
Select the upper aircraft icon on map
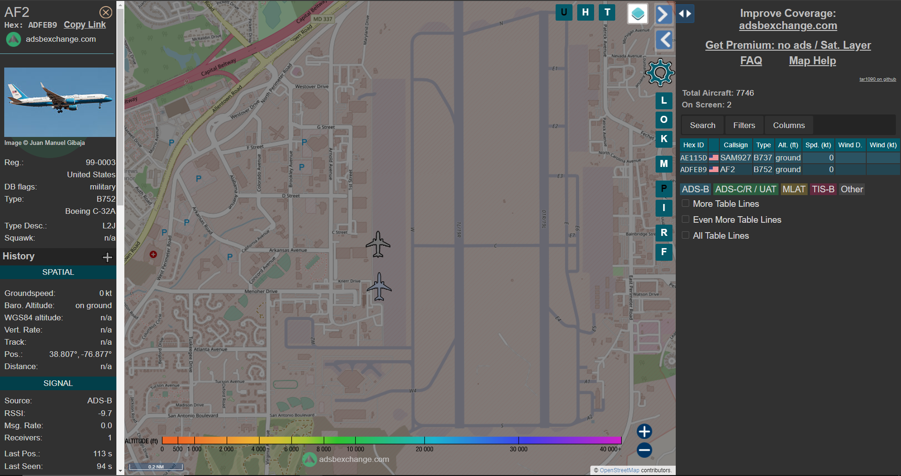(378, 244)
